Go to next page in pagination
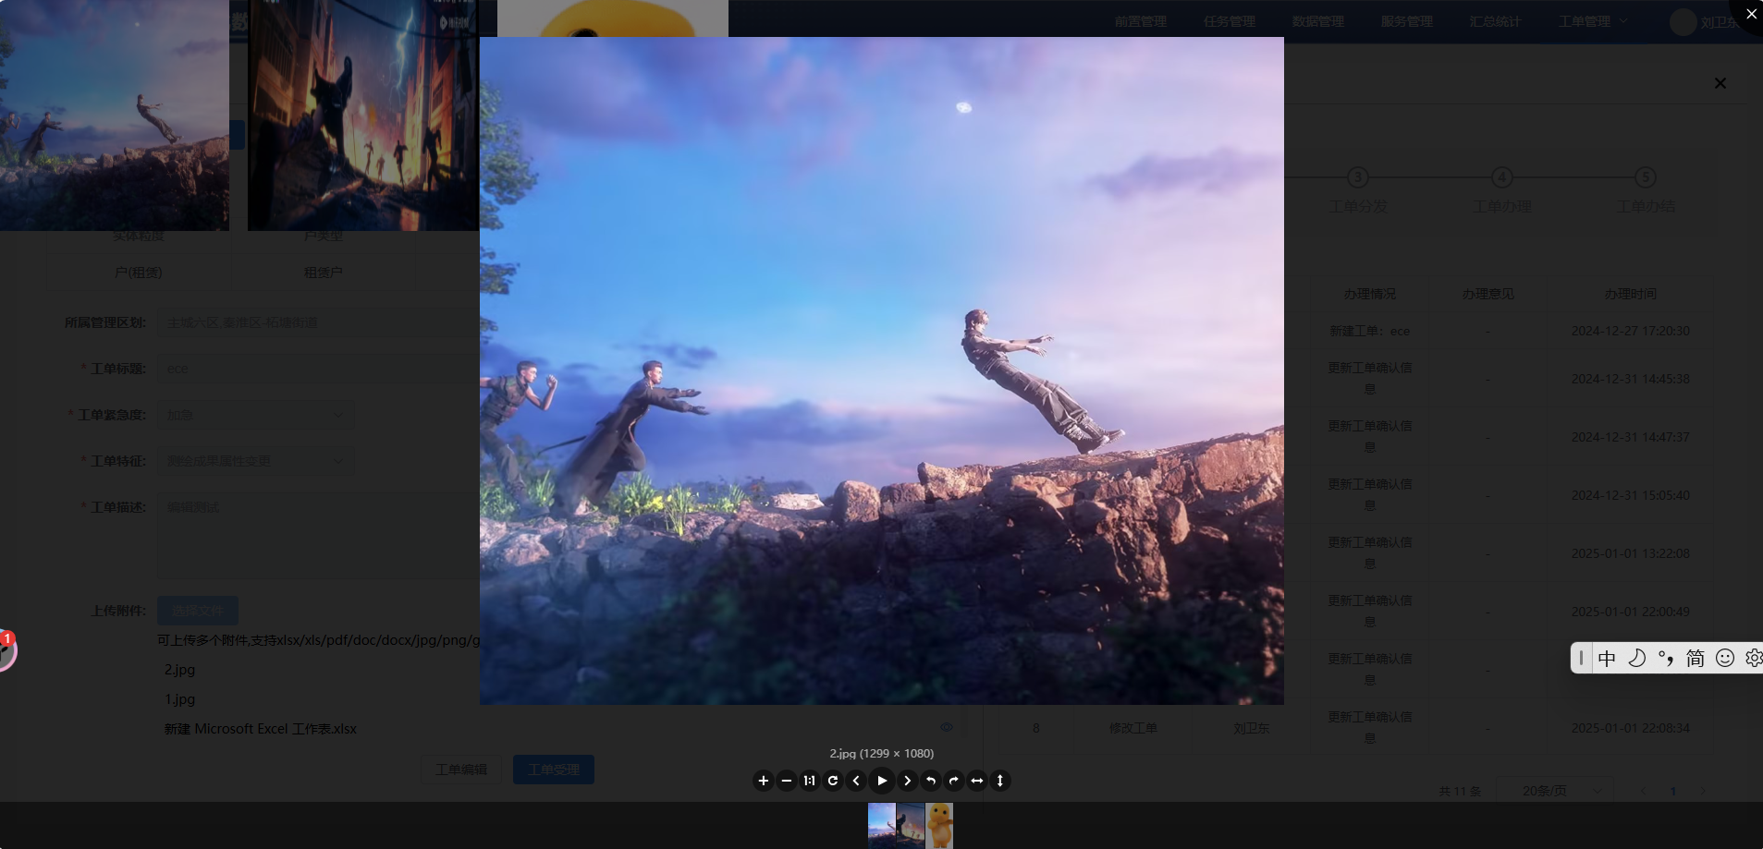 1703,791
